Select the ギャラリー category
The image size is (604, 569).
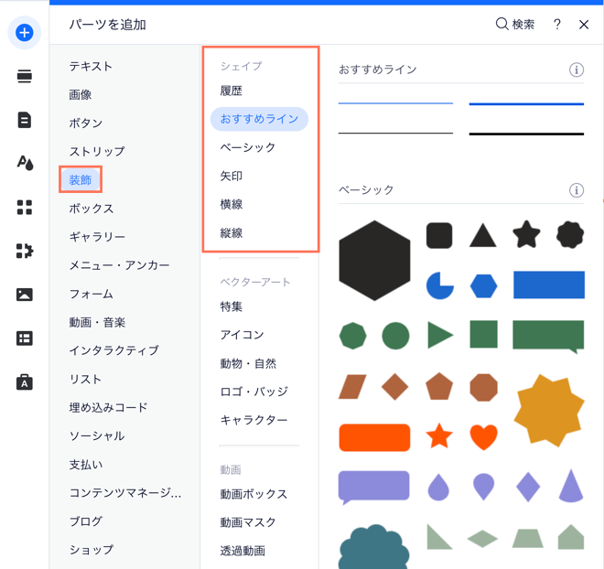point(97,236)
